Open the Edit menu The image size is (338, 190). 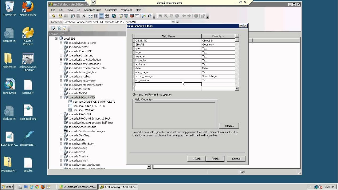click(61, 10)
